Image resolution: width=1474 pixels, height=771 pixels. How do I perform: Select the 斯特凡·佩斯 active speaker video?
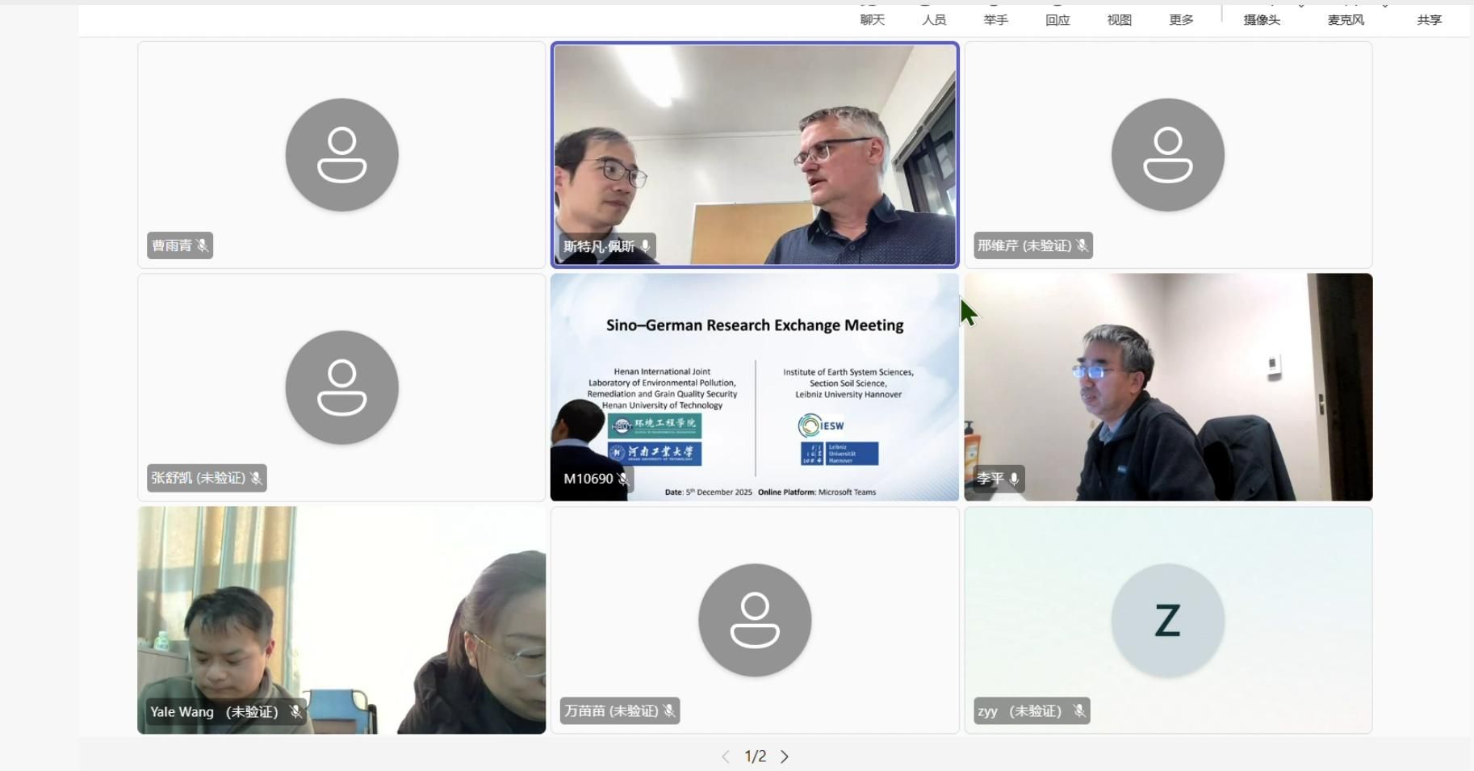point(755,153)
